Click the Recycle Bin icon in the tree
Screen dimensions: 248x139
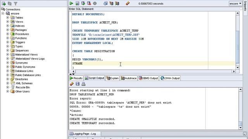click(x=13, y=87)
